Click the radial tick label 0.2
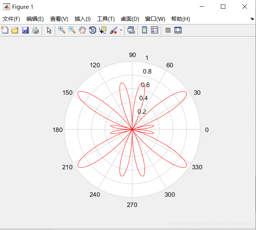 [142, 112]
